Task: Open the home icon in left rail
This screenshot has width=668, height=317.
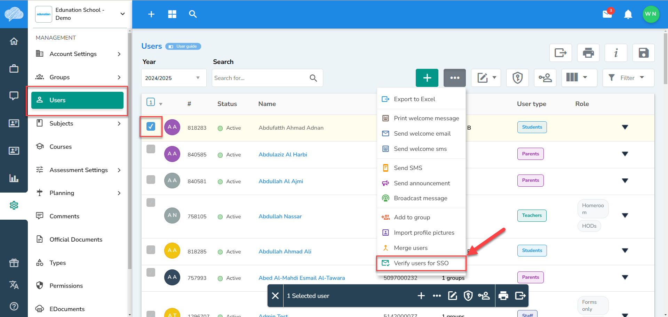Action: tap(14, 41)
